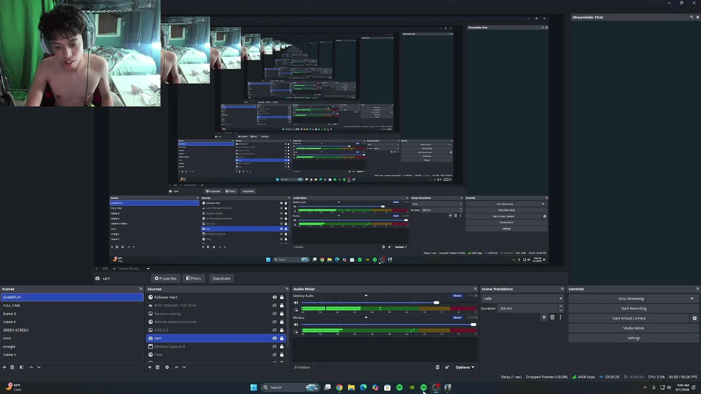701x394 pixels.
Task: Open the Filters tab for cam
Action: tap(193, 279)
